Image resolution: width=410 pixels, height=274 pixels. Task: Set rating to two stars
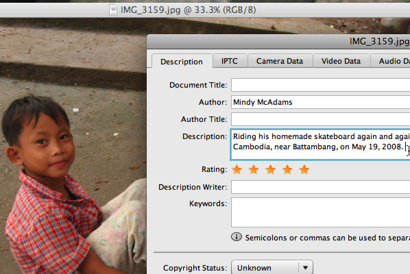254,169
